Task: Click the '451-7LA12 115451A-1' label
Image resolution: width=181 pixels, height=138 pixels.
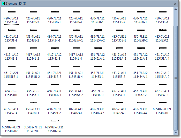Action: [97, 57]
